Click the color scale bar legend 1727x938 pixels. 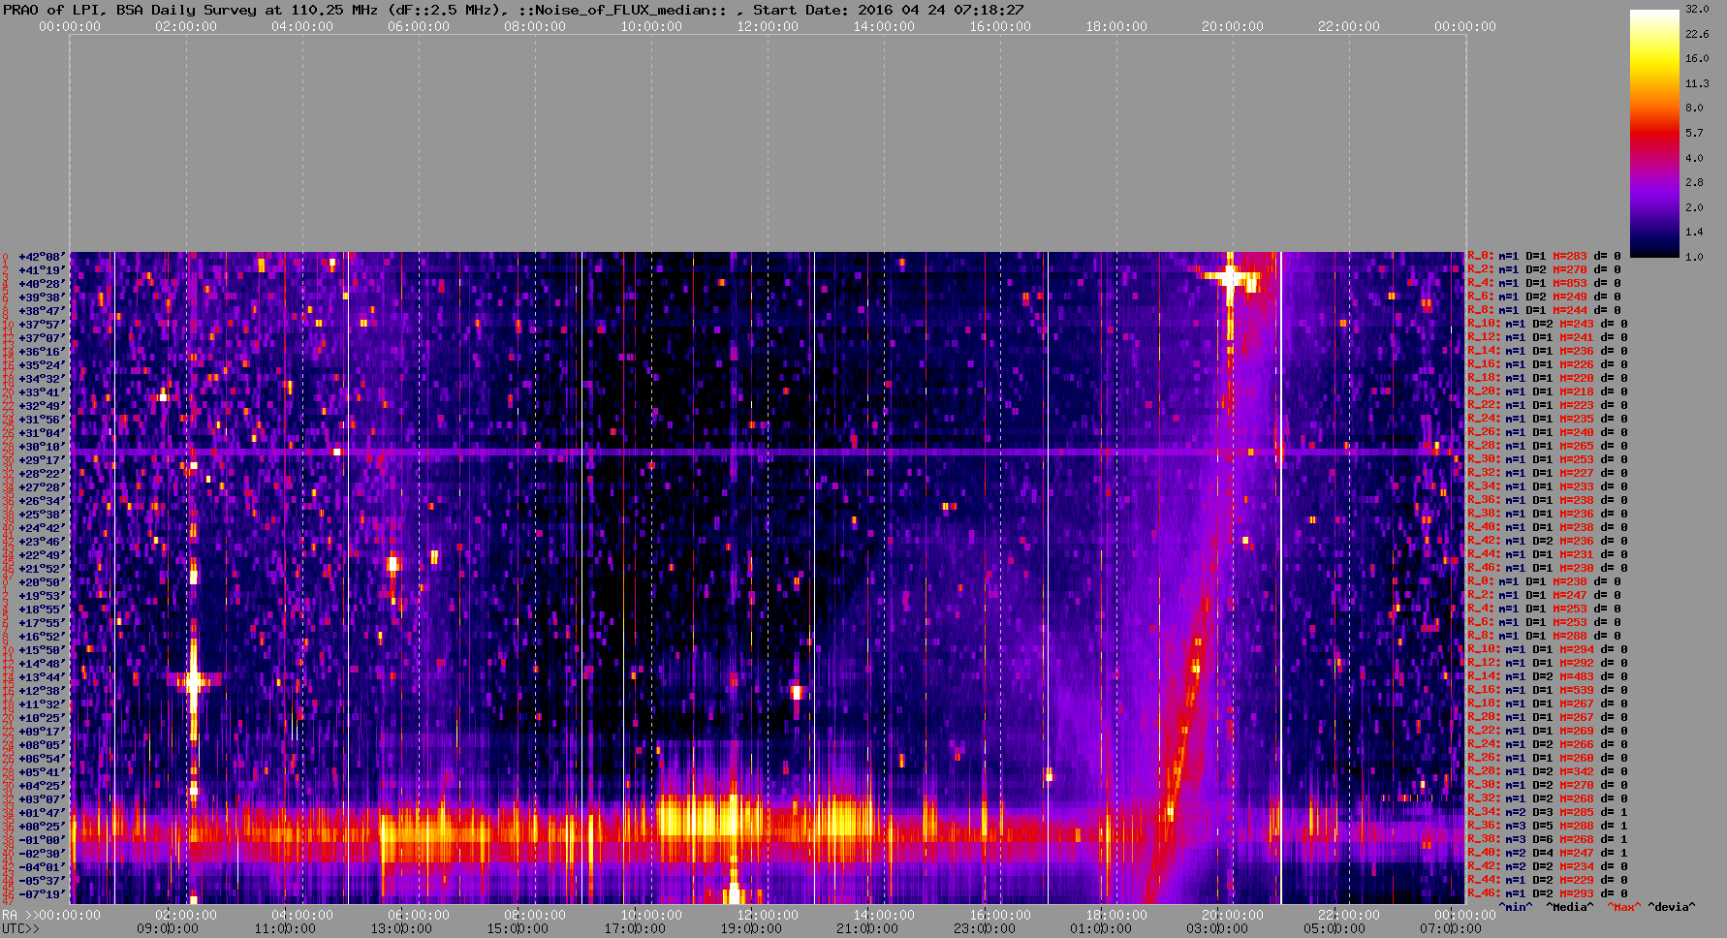click(1654, 134)
